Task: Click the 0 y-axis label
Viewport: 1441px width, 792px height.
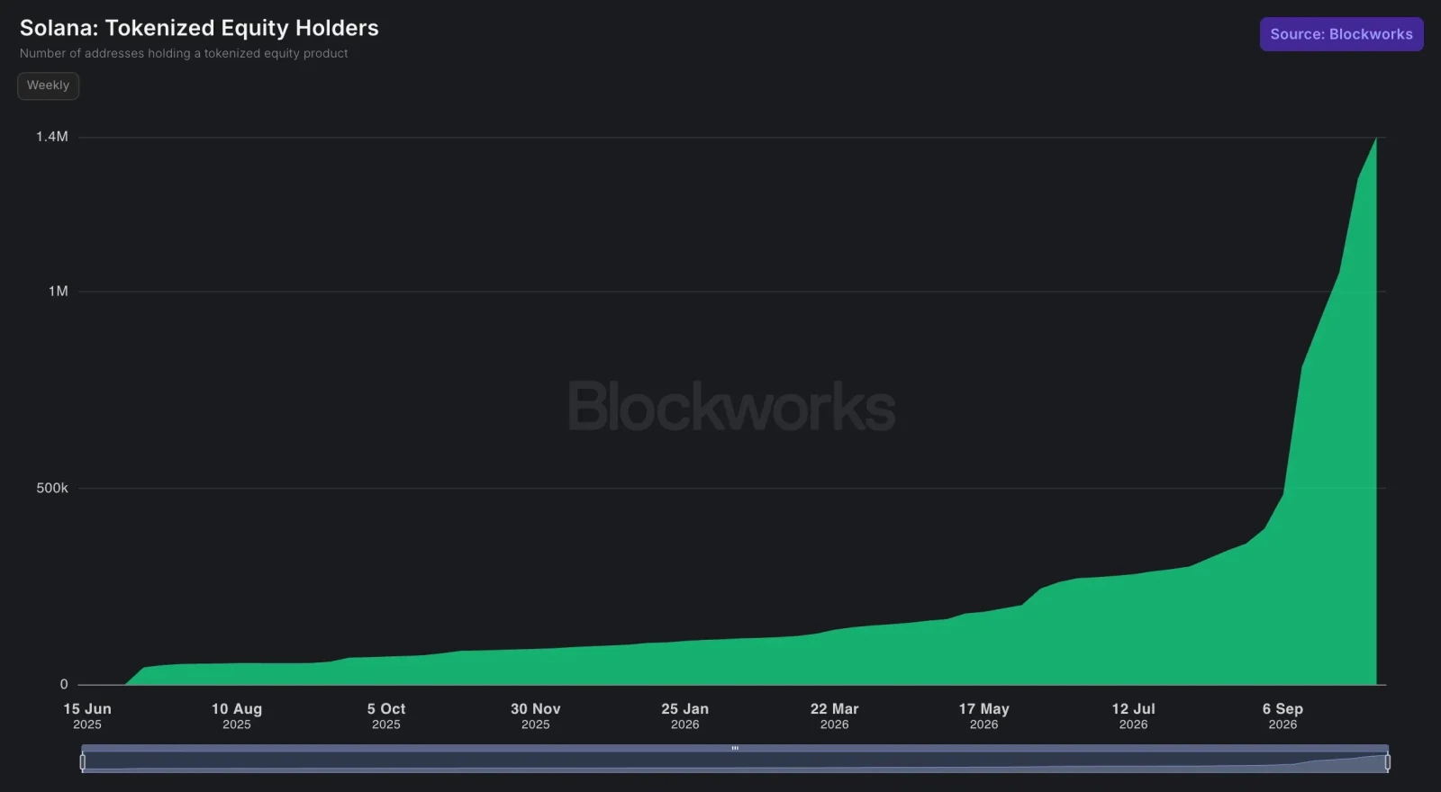Action: [x=64, y=684]
